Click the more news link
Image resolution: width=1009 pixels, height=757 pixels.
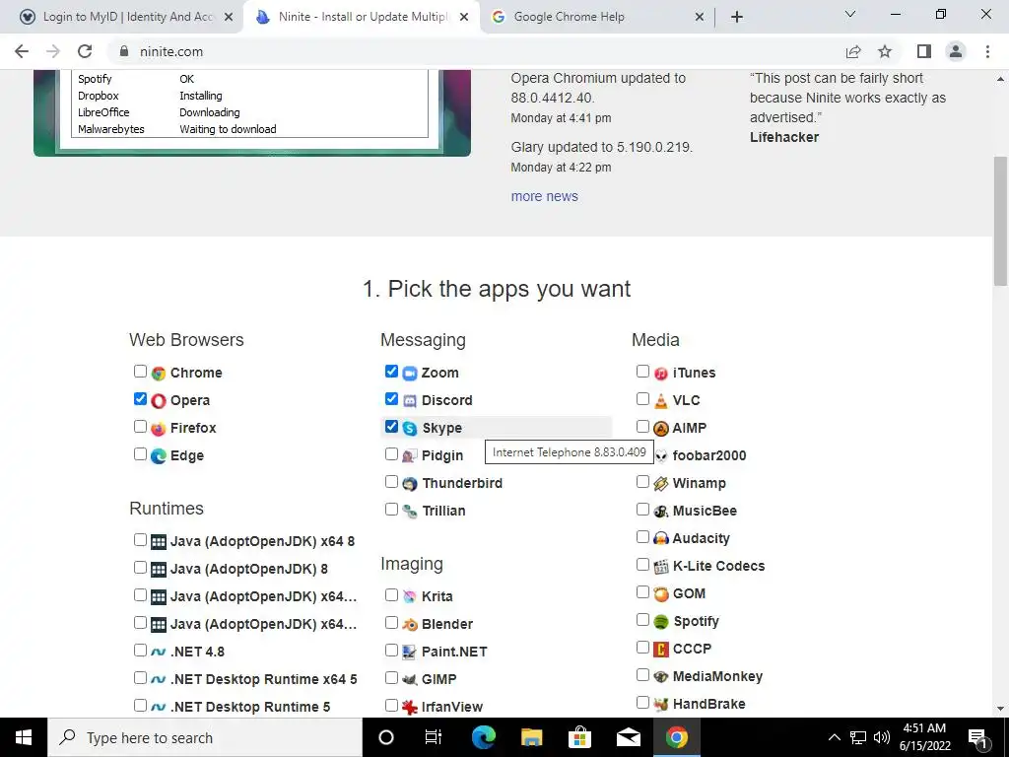[x=544, y=196]
